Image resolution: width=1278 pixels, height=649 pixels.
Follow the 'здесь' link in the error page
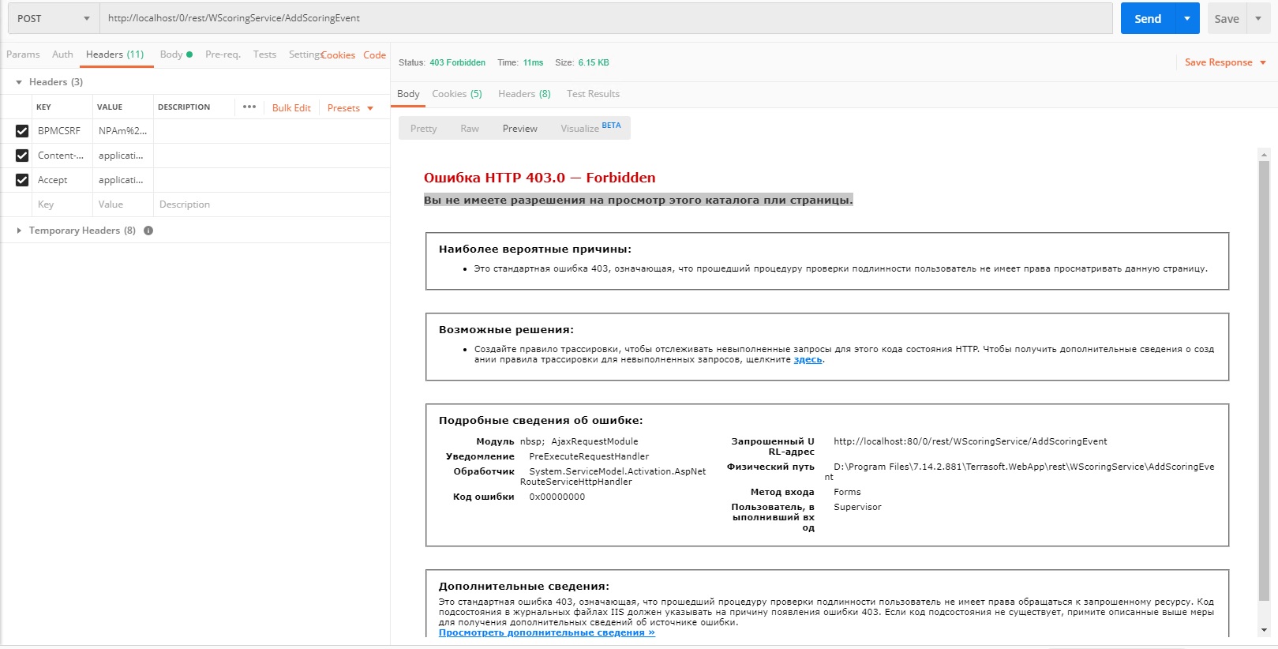tap(808, 359)
